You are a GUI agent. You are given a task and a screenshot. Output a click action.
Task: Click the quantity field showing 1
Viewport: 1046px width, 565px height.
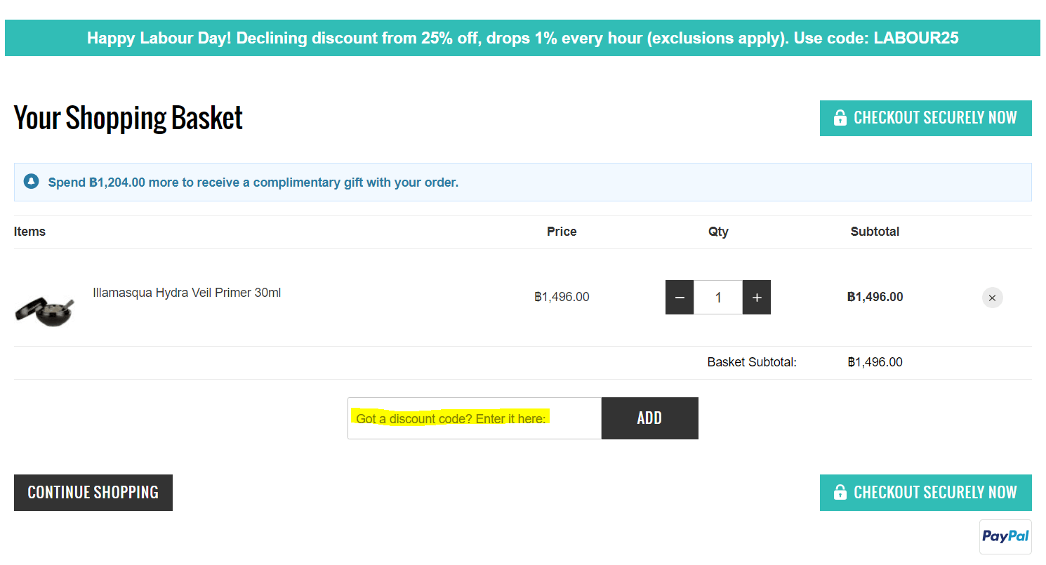point(717,298)
